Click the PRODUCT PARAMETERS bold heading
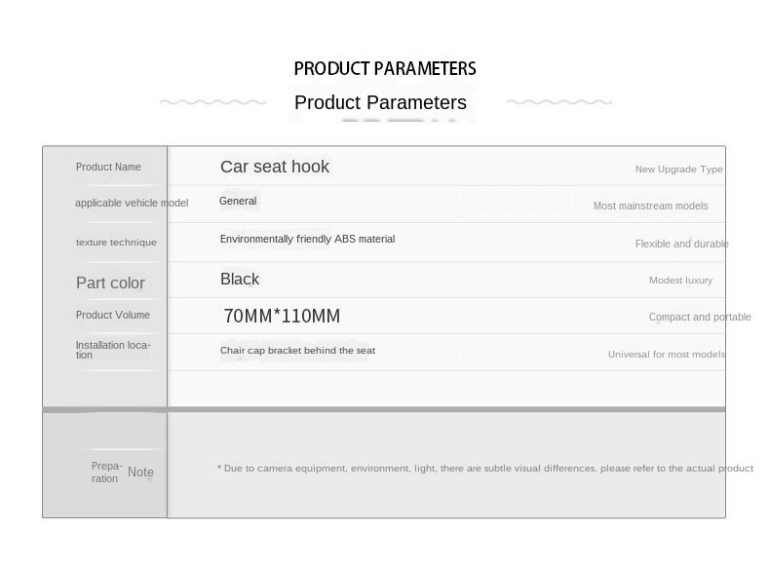This screenshot has height=566, width=770. (x=385, y=69)
